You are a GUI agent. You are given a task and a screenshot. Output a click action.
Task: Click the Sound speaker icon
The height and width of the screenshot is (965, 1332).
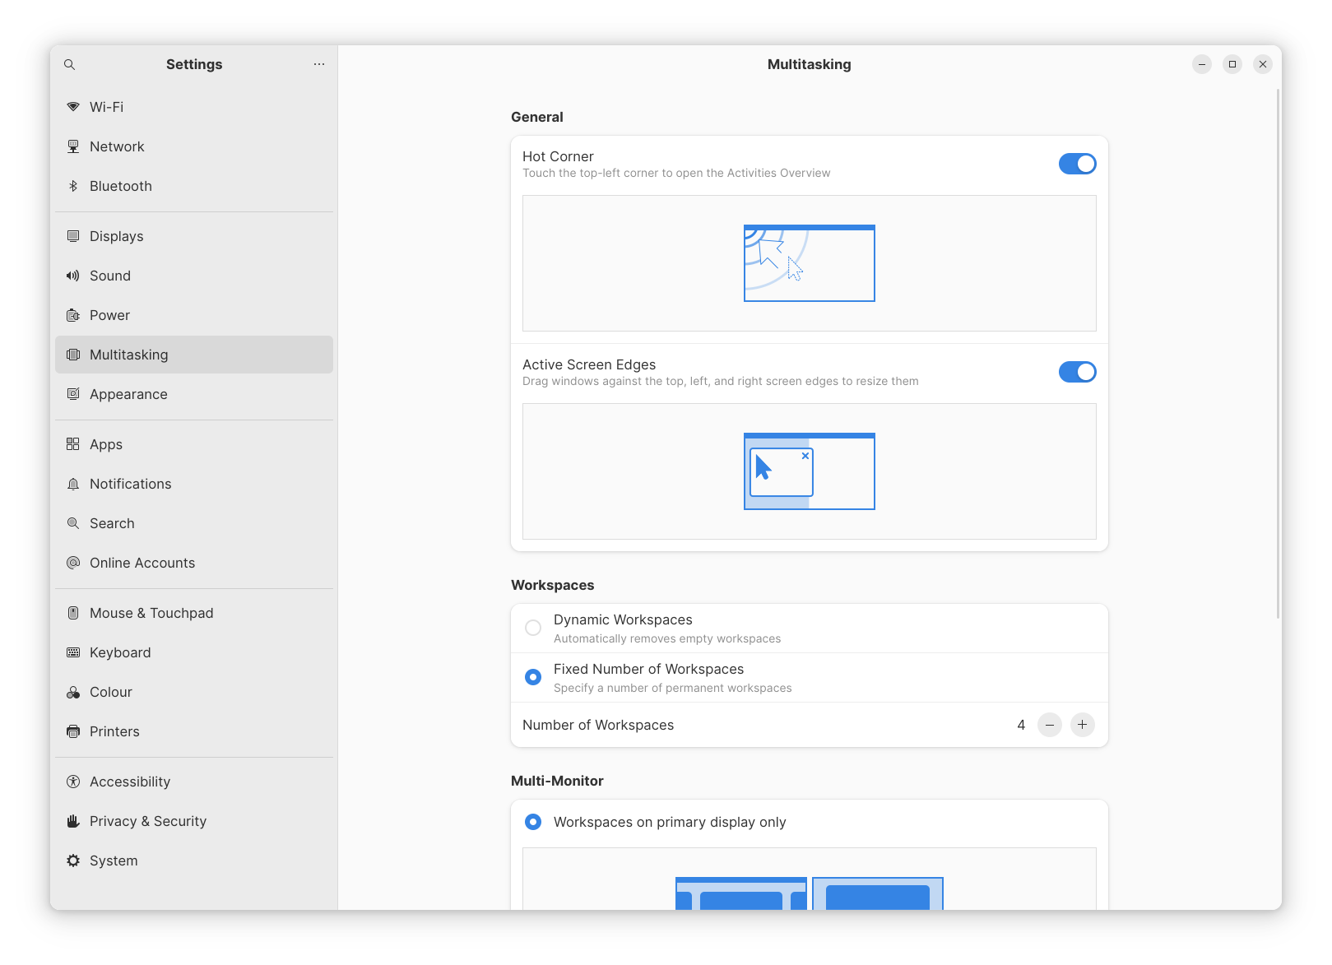tap(73, 276)
